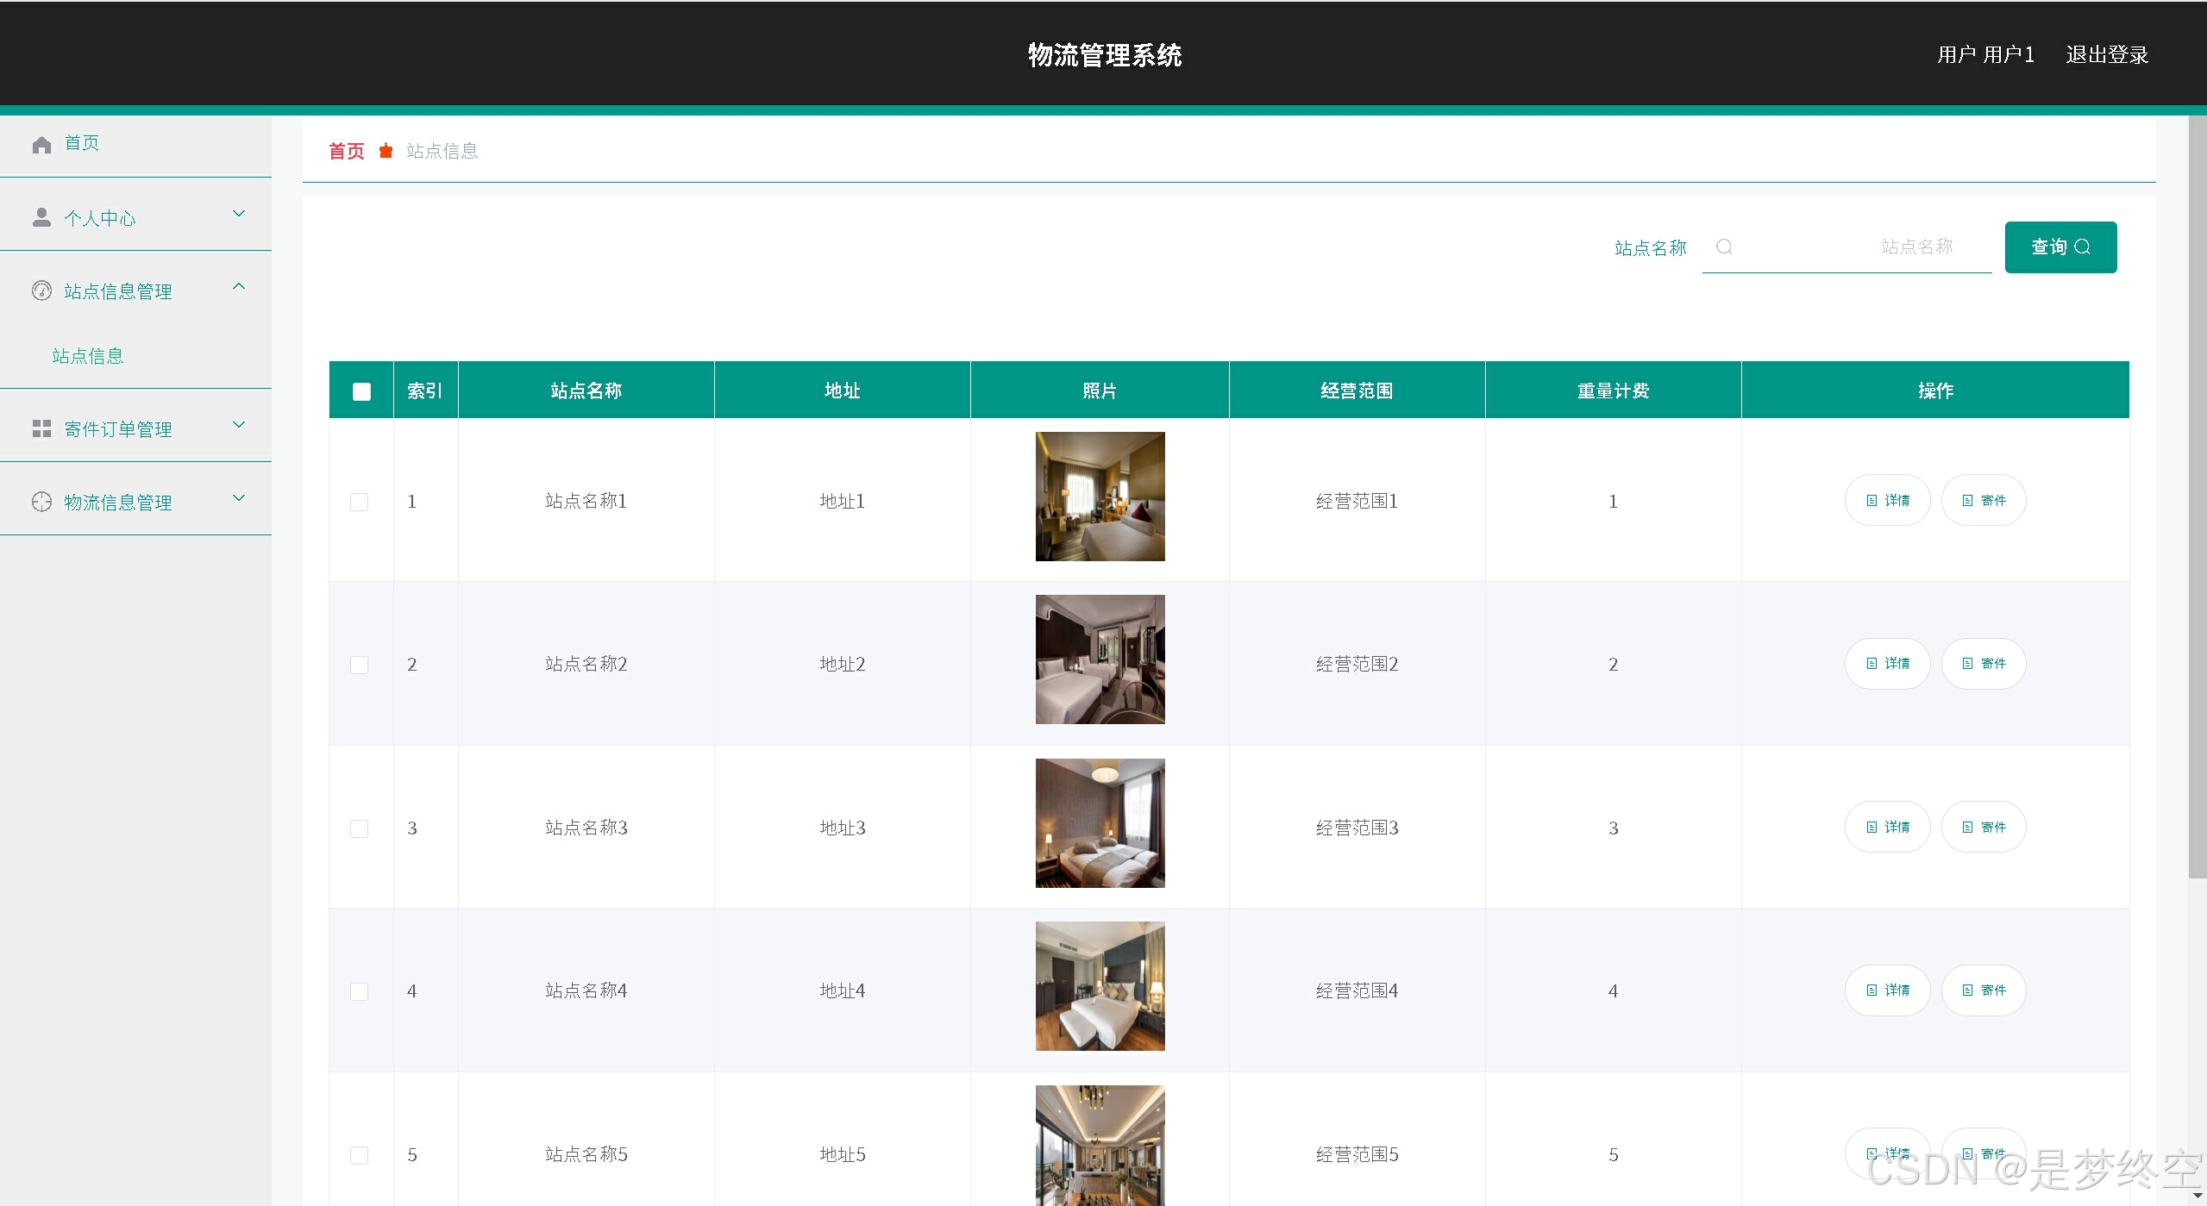
Task: Select the checkbox for row 4
Action: tap(360, 991)
